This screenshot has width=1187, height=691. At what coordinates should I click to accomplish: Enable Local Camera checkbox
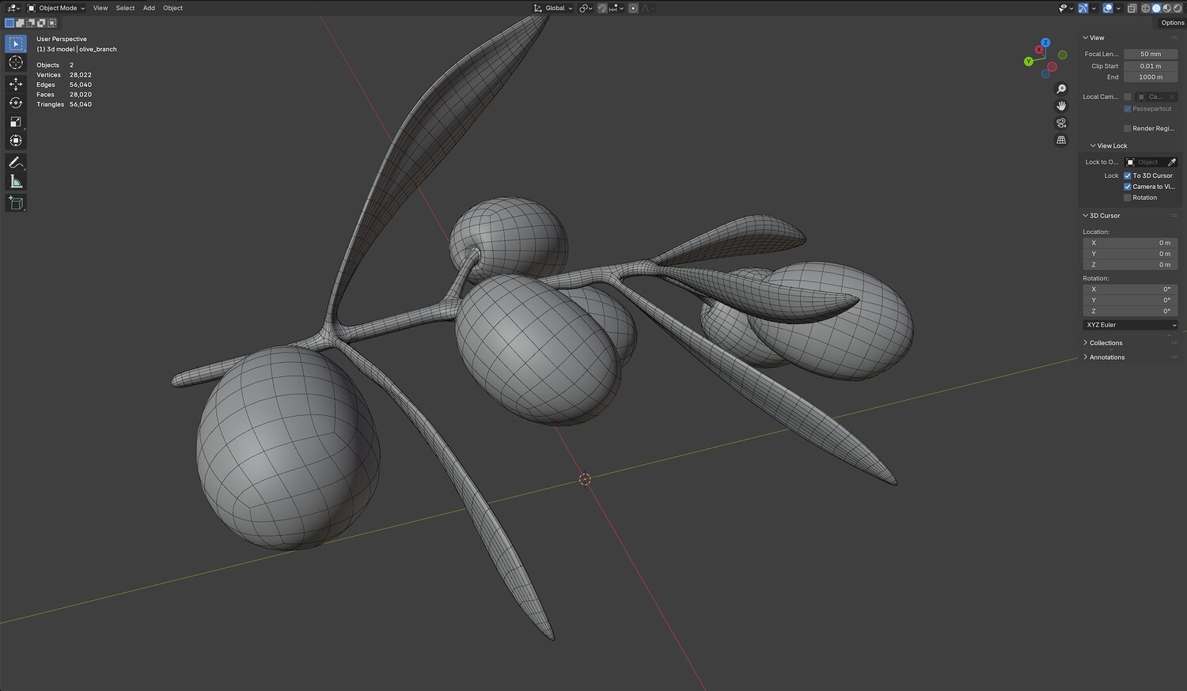pyautogui.click(x=1128, y=96)
